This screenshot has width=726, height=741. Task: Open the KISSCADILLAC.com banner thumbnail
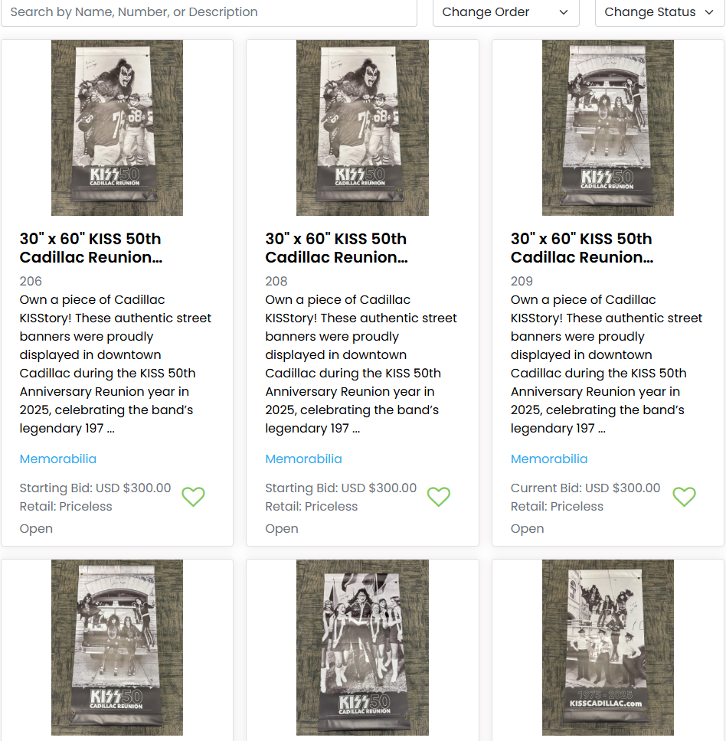coord(608,648)
